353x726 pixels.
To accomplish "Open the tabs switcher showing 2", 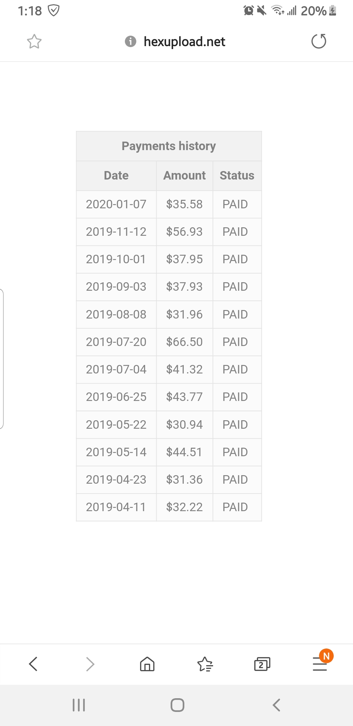I will [x=262, y=664].
